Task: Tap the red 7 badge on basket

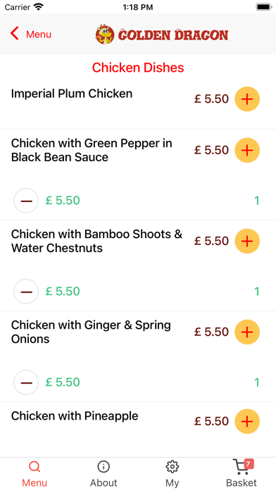Action: tap(248, 465)
